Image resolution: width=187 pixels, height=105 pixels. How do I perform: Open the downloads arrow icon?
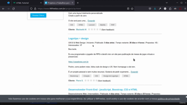point(155,8)
